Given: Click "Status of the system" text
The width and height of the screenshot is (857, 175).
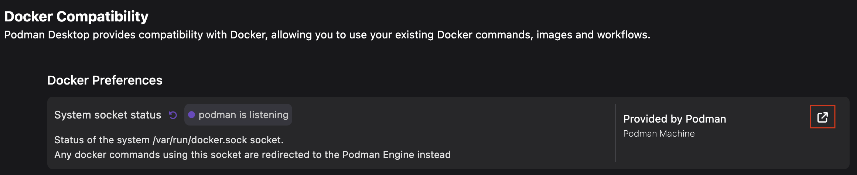Looking at the screenshot, I should click(102, 140).
